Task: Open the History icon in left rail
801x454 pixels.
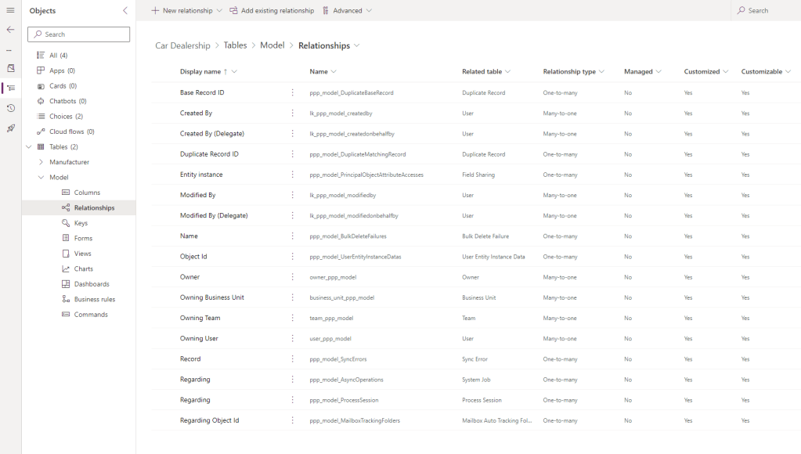Action: tap(10, 108)
